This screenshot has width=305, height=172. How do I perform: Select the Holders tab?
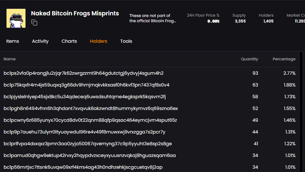[x=98, y=41]
